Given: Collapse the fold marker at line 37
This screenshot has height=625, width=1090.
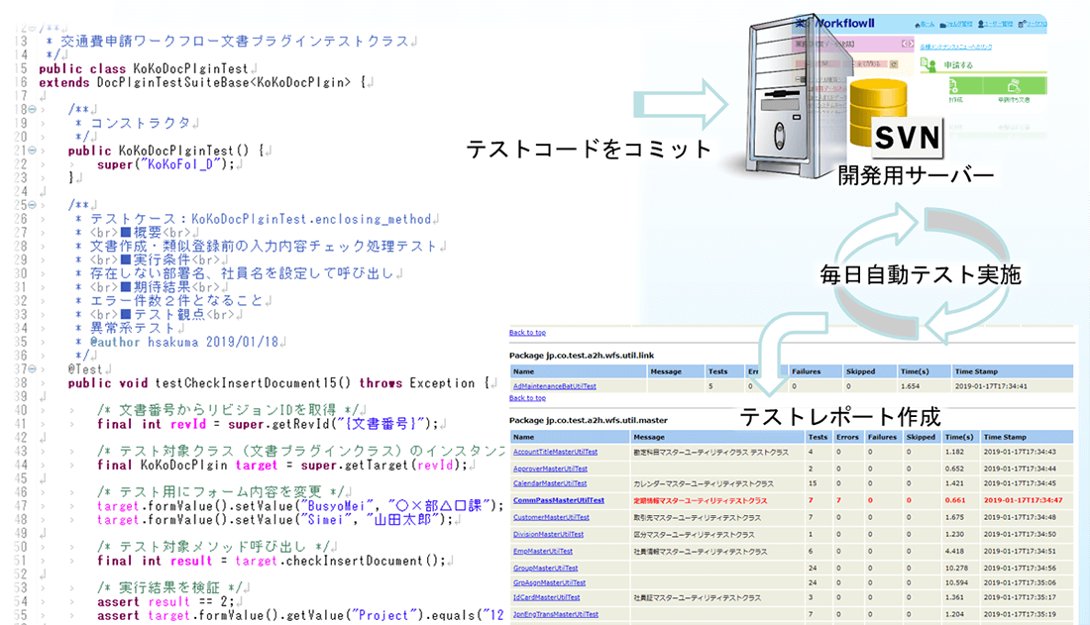Looking at the screenshot, I should tap(32, 369).
